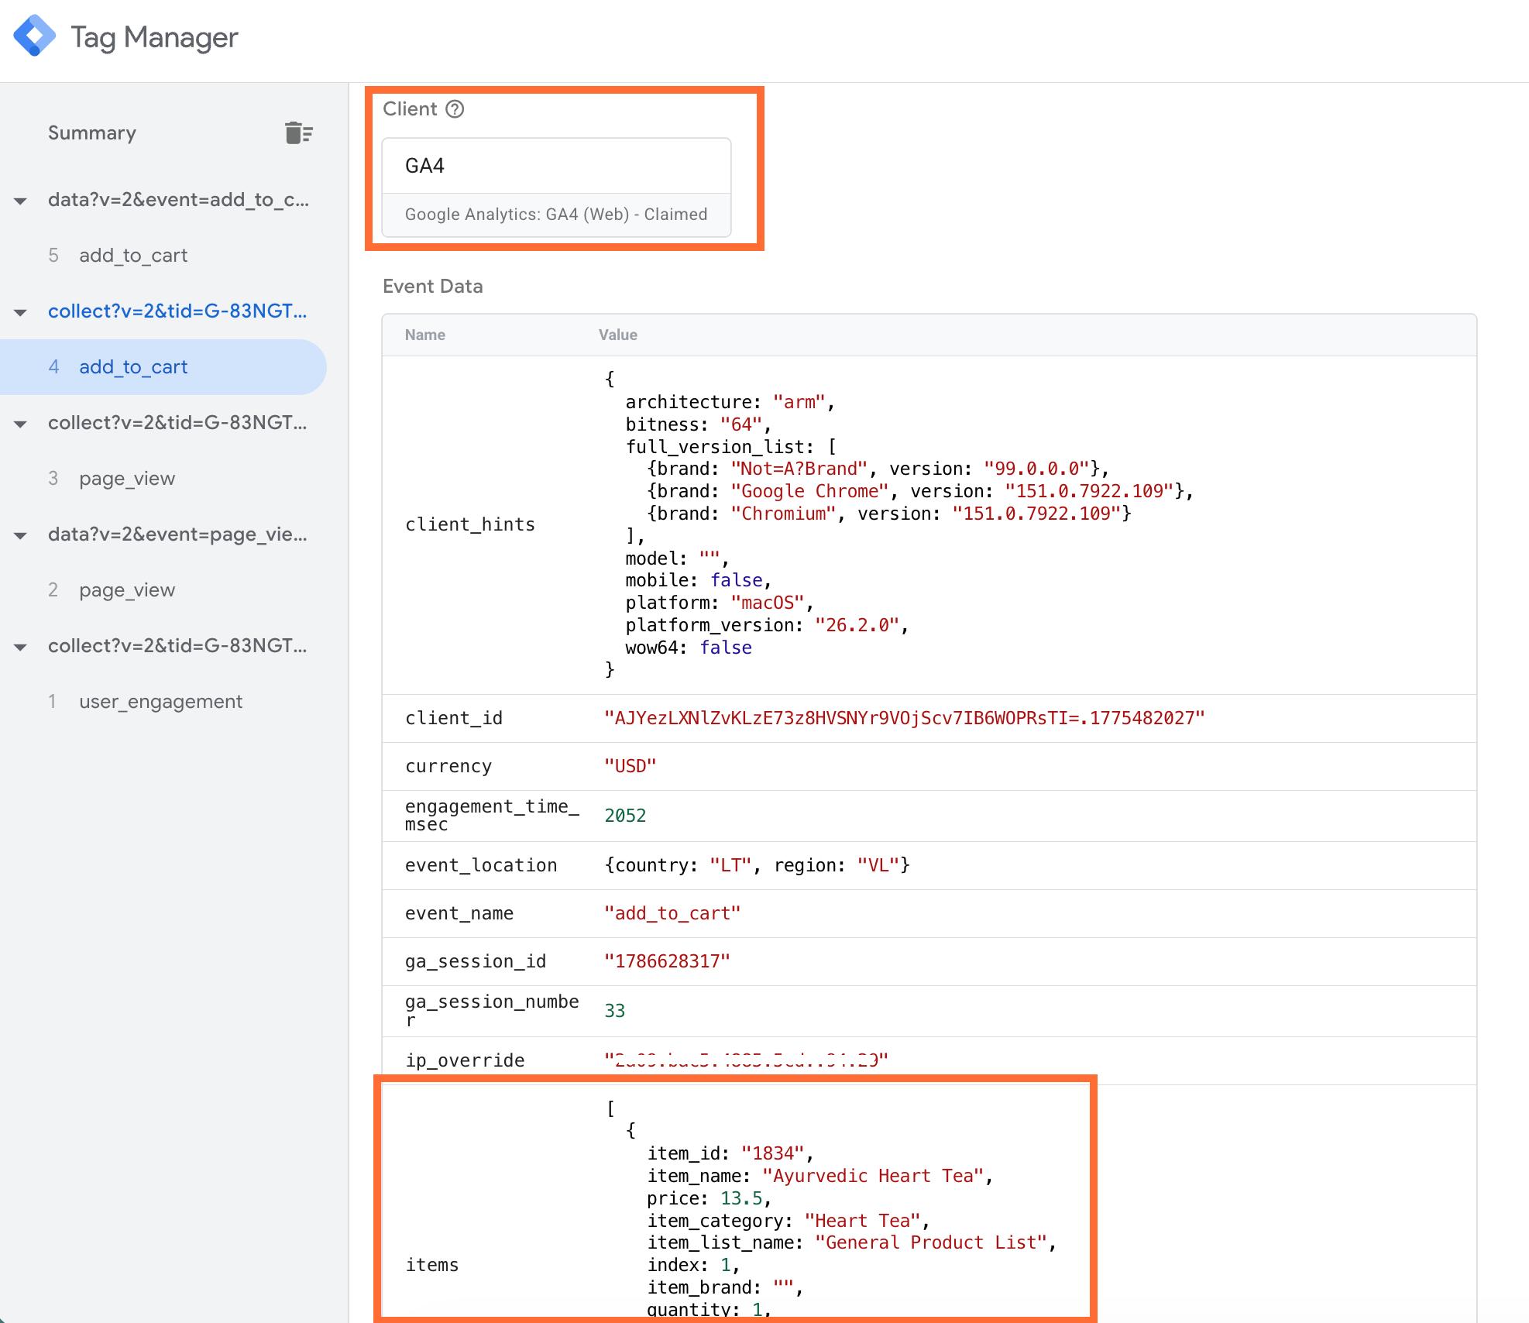The image size is (1529, 1323).
Task: Click the event_location parameter name
Action: click(x=481, y=865)
